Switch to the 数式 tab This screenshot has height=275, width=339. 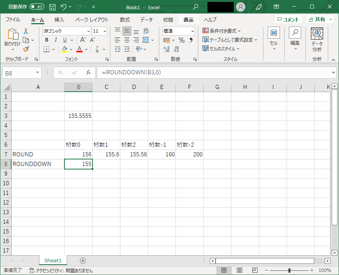[x=125, y=20]
